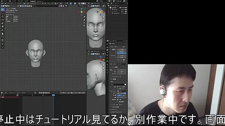Open the World properties tab icon
This screenshot has height=126, width=225.
pyautogui.click(x=107, y=58)
